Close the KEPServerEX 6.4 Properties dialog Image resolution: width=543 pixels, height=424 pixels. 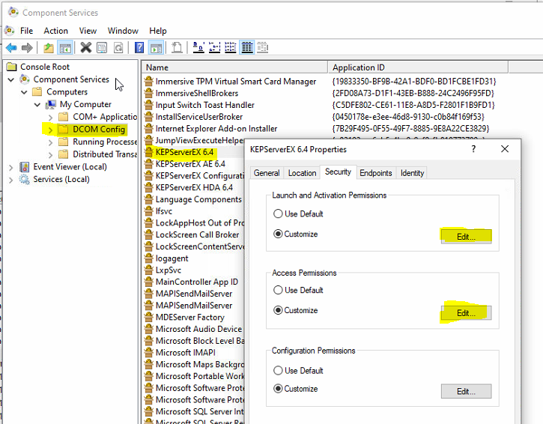pyautogui.click(x=505, y=149)
